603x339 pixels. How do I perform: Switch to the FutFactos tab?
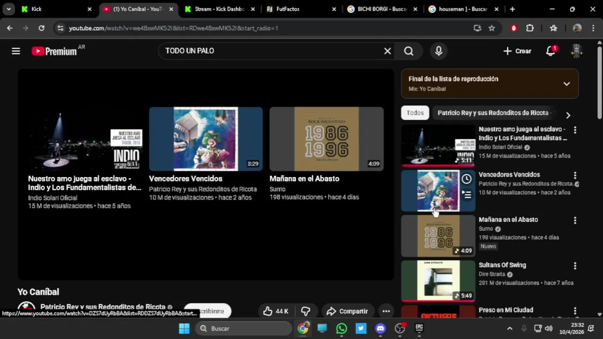[x=301, y=9]
